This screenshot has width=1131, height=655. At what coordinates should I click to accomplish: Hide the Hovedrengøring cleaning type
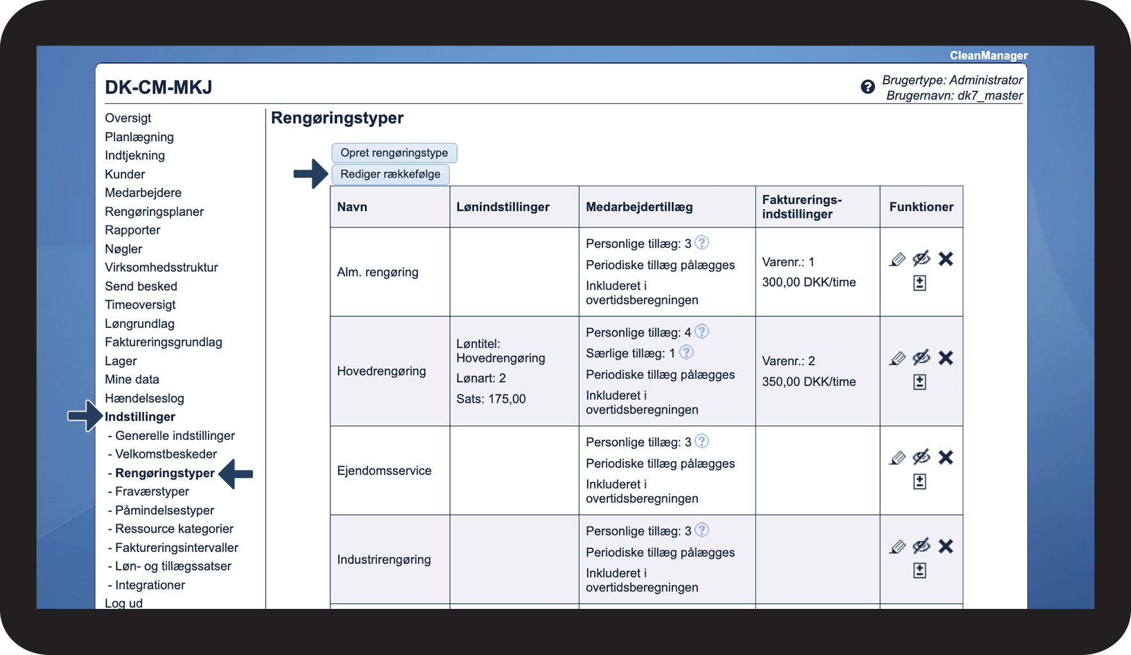(x=922, y=358)
